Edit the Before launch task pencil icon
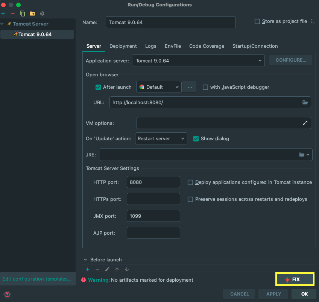 (x=107, y=269)
